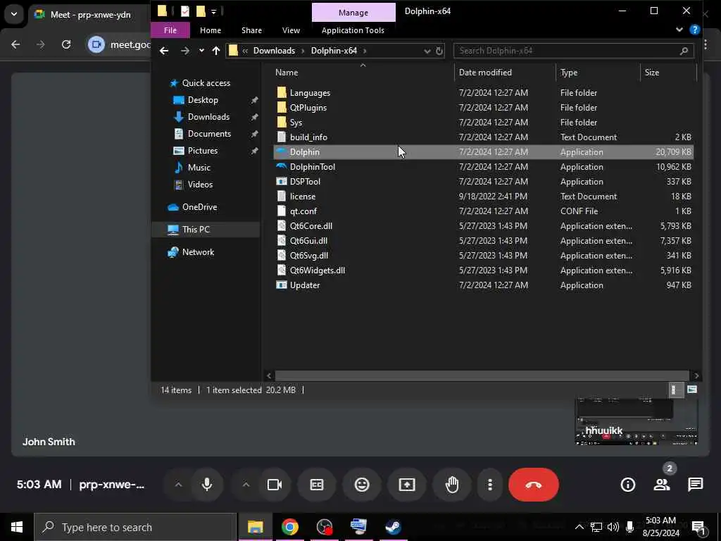Select the DSPTool application
Viewport: 721px width, 541px height.
click(483, 182)
